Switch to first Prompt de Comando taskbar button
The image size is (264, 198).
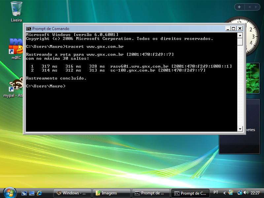150,193
